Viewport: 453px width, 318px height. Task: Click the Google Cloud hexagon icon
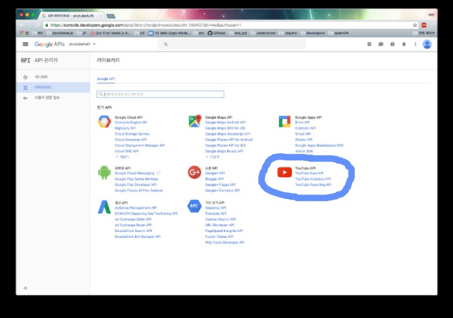pyautogui.click(x=104, y=122)
